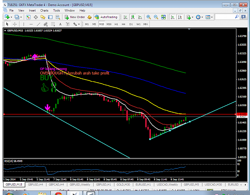
Task: Open the Strategy Tester magnifier icon
Action: coord(58,17)
